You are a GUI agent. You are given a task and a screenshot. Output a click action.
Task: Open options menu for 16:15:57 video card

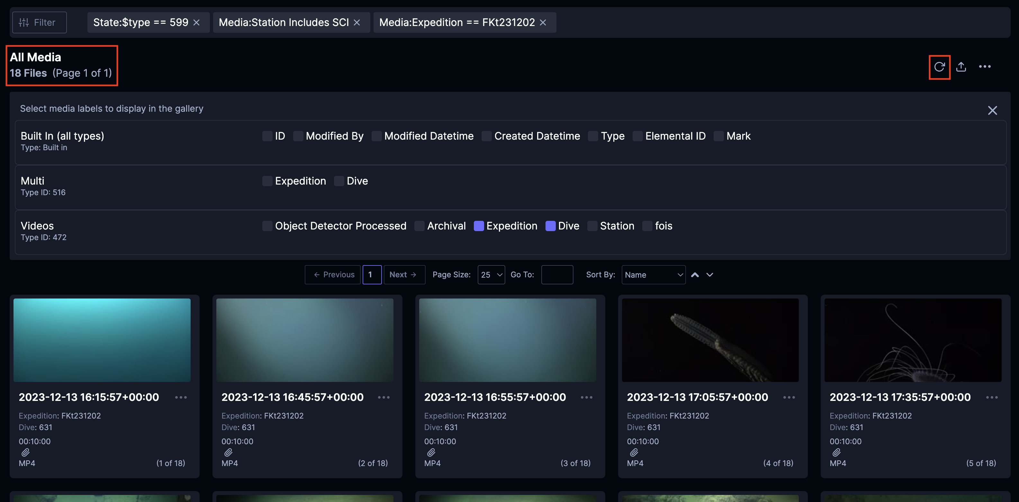click(181, 397)
